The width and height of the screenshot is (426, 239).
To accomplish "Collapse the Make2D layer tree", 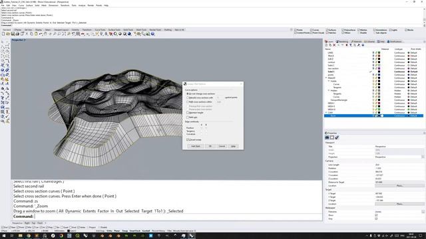I will click(x=326, y=78).
